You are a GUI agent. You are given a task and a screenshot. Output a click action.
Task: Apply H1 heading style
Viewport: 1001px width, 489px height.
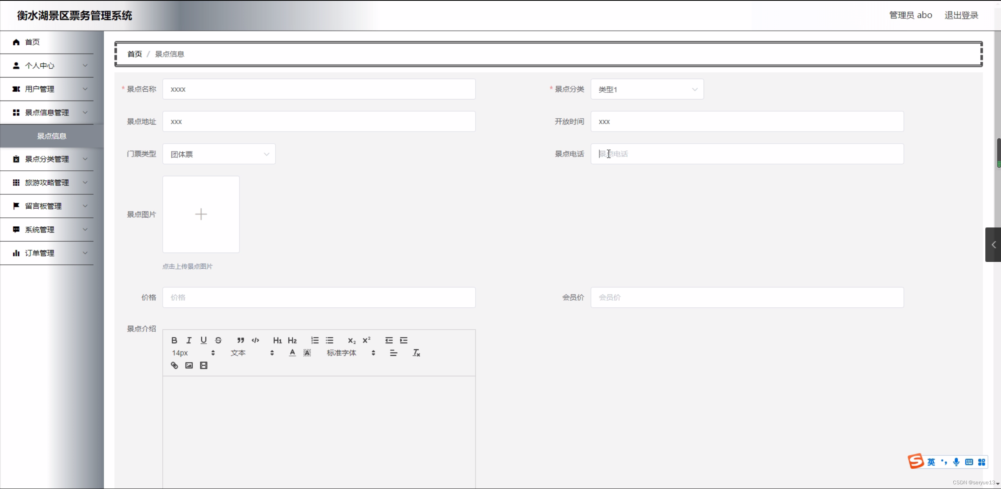click(x=277, y=340)
